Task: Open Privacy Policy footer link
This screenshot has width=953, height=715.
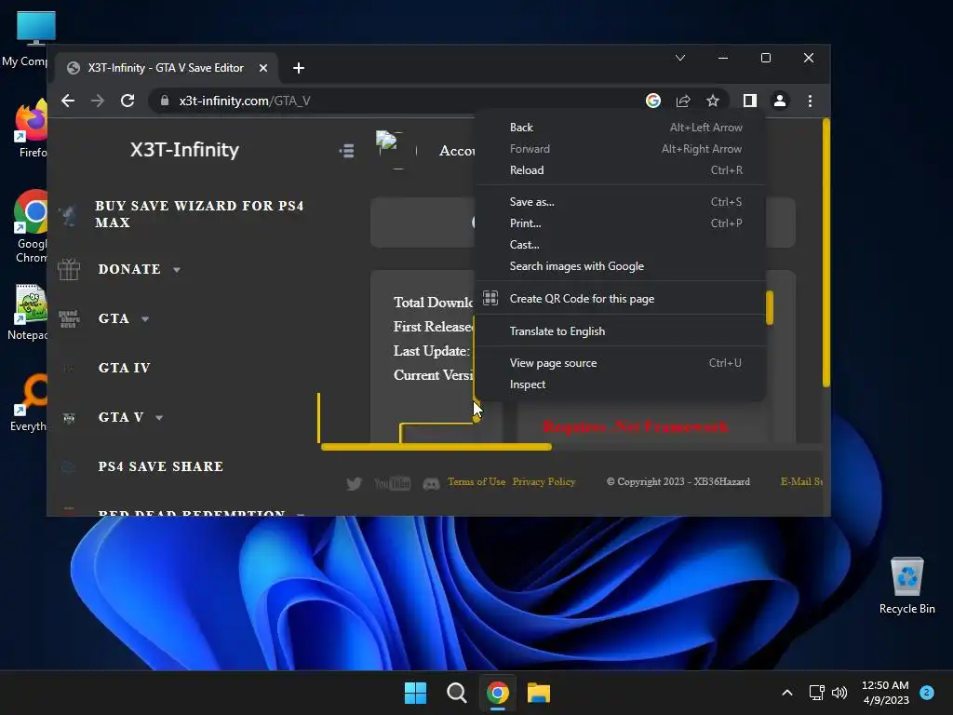Action: [544, 481]
